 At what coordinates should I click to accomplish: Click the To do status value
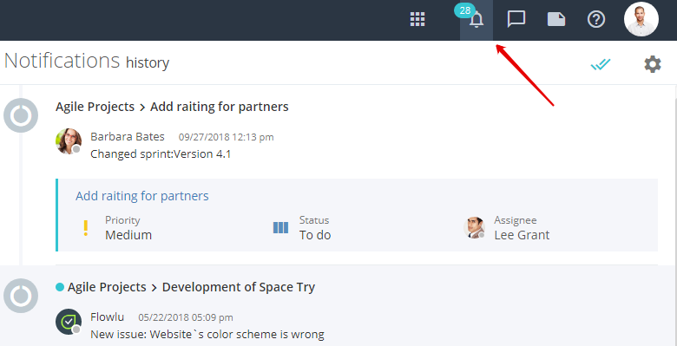pyautogui.click(x=315, y=235)
